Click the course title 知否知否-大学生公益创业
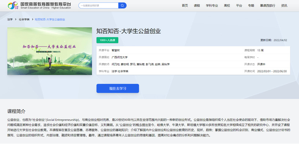Image resolution: width=299 pixels, height=144 pixels. coord(128,31)
